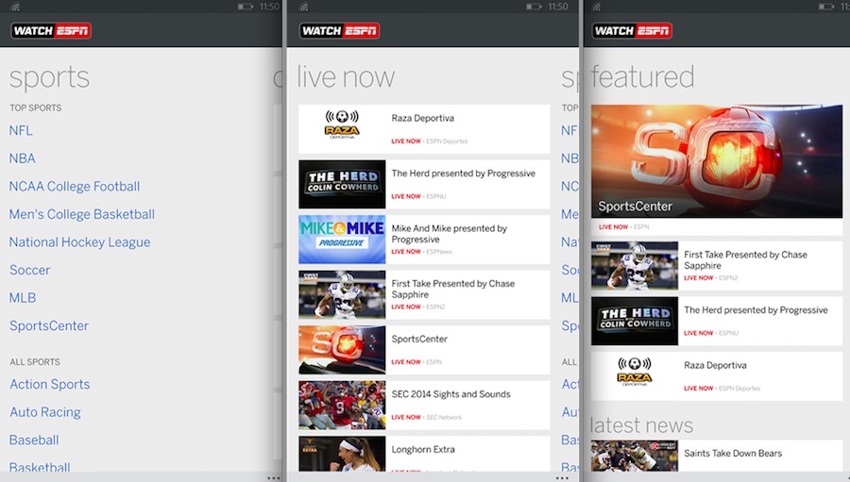This screenshot has height=482, width=850.
Task: Open SportsCenter title in live now list
Action: coord(419,339)
